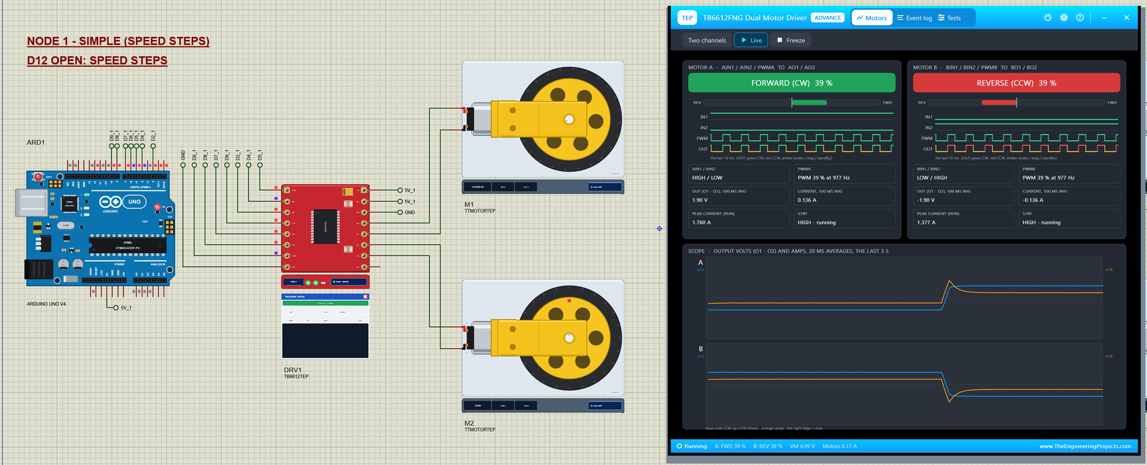Click Motor B STBY HIGH - running field

1069,218
